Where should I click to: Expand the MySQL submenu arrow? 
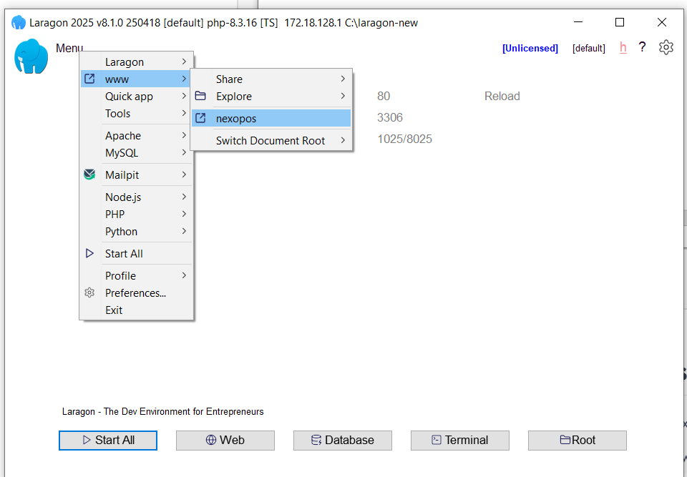185,152
